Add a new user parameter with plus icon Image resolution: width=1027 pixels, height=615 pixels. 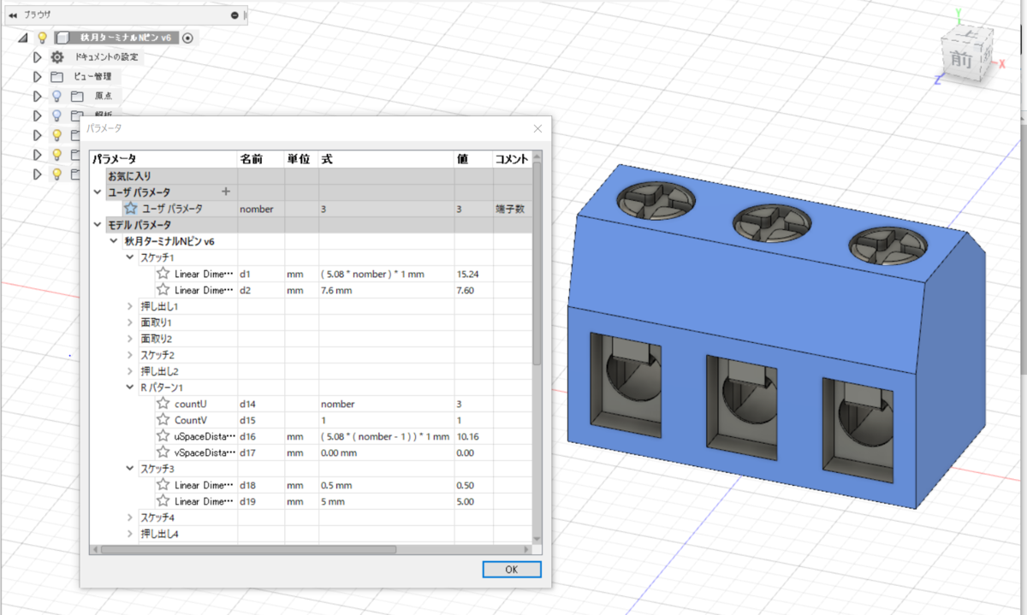pos(226,192)
